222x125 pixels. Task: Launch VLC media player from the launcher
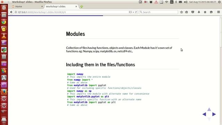4,36
